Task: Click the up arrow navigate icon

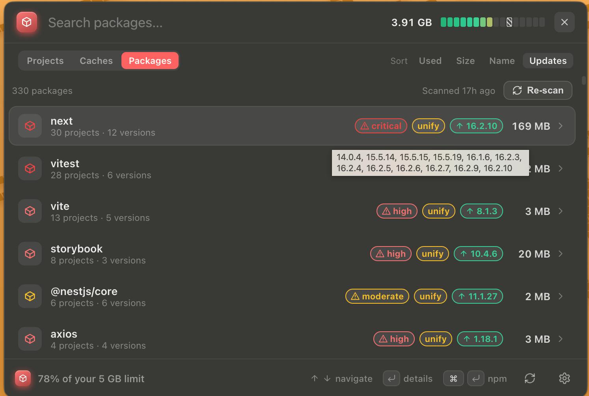Action: [314, 378]
